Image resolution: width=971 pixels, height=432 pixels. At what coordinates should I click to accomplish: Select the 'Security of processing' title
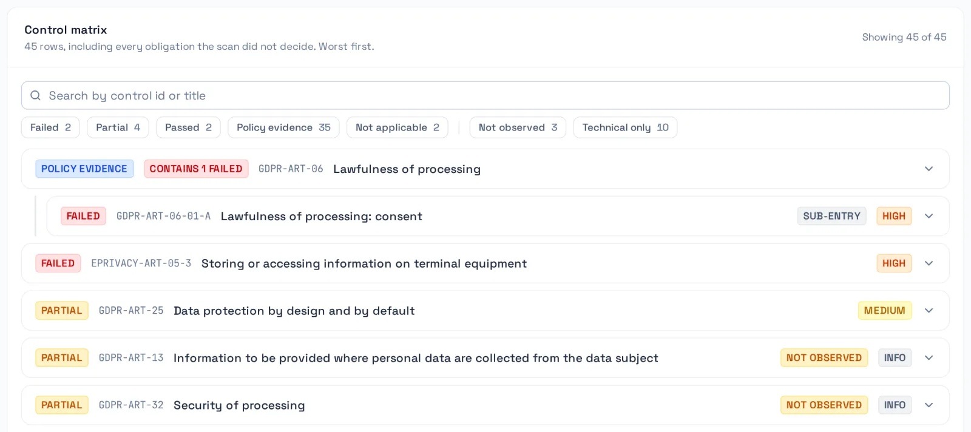239,405
